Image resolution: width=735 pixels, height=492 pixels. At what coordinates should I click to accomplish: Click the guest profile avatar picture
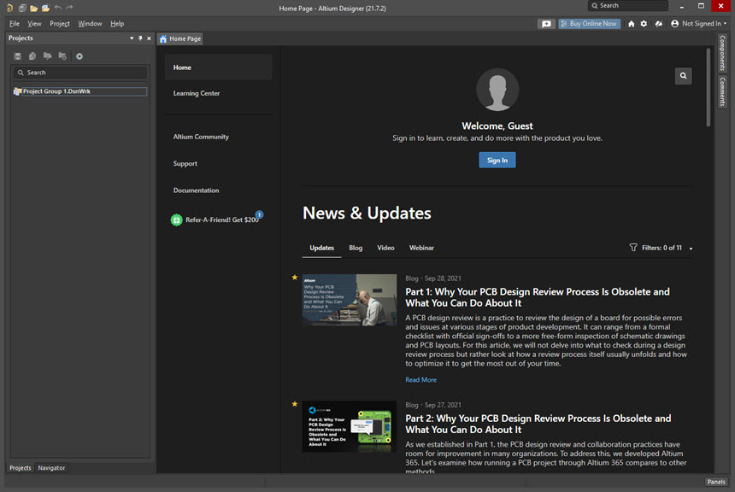[497, 90]
